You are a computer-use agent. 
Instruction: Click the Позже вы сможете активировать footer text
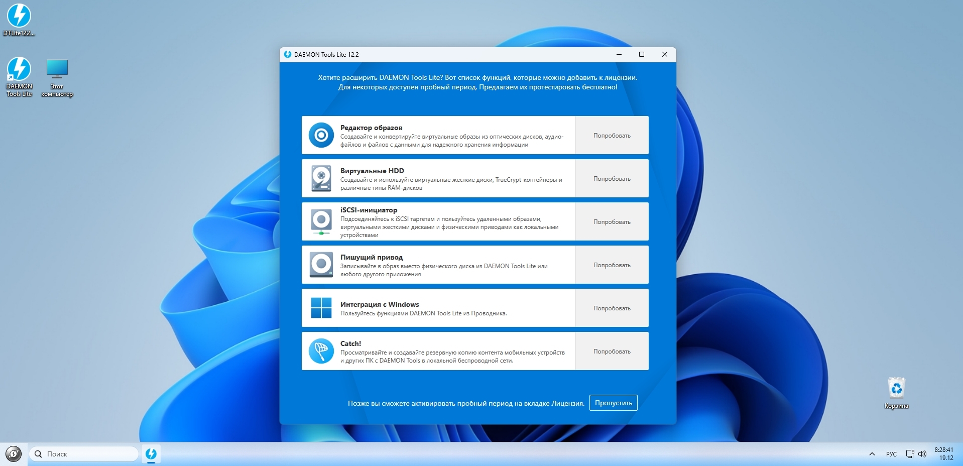click(x=466, y=403)
